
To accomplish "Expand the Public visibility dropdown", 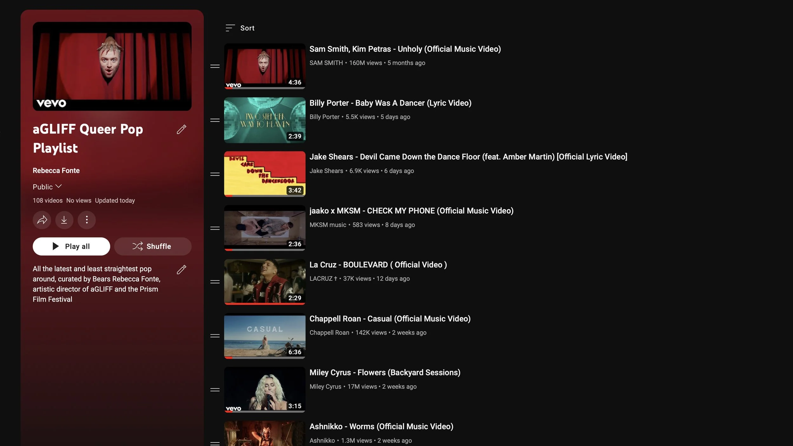I will pyautogui.click(x=47, y=187).
